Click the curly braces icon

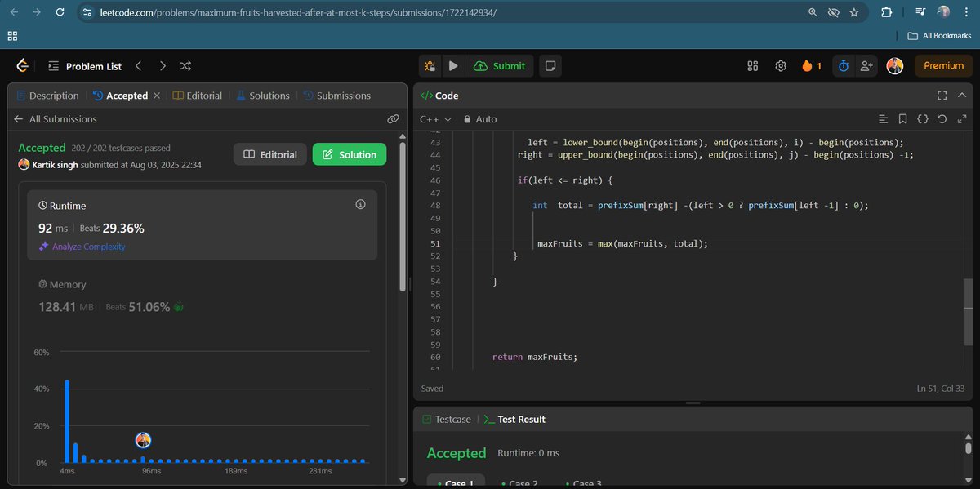[x=922, y=119]
